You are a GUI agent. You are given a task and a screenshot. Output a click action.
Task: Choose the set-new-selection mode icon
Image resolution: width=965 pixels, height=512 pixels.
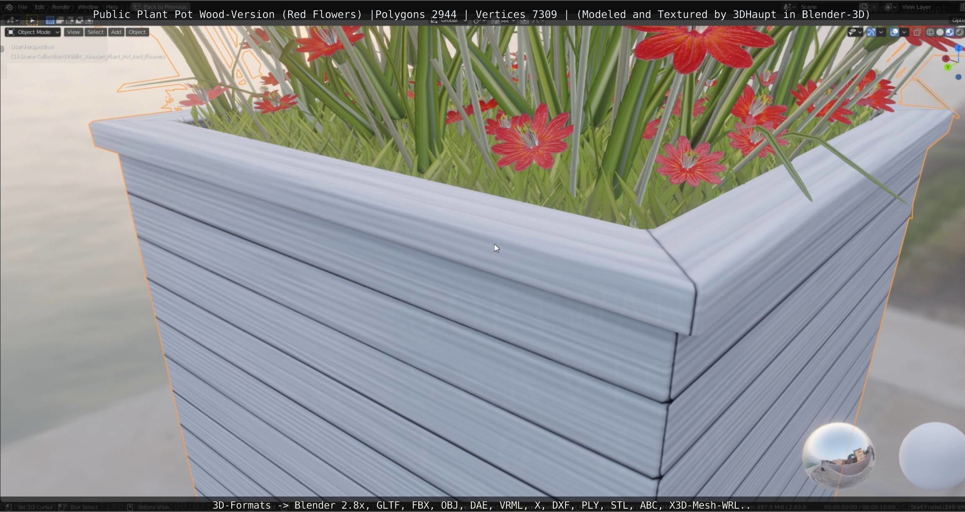(50, 20)
